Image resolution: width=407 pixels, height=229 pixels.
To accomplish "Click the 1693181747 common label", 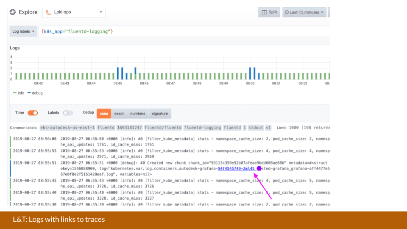I will click(129, 128).
